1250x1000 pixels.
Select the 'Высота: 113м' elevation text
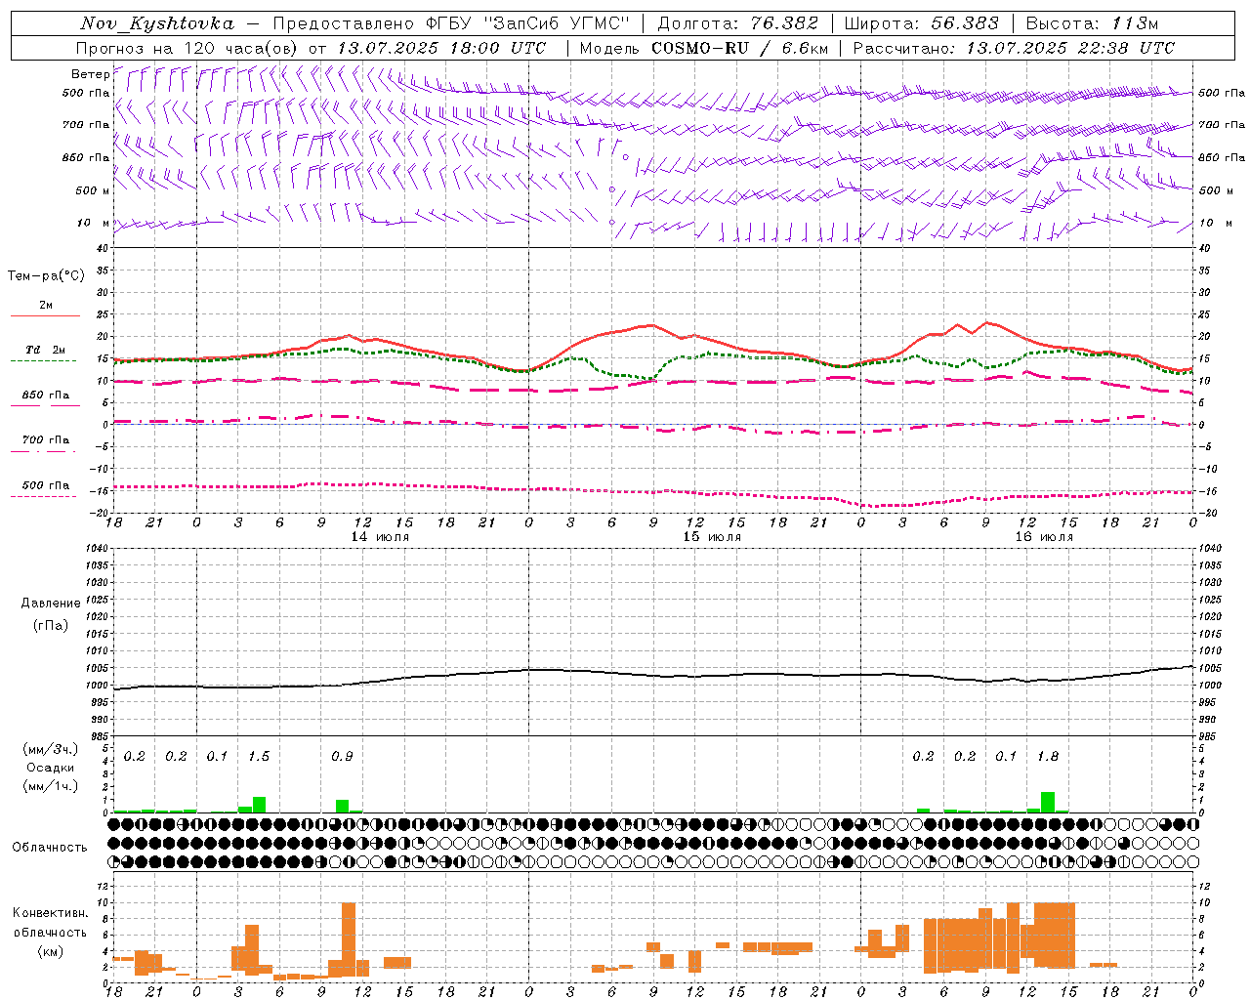coord(1092,23)
